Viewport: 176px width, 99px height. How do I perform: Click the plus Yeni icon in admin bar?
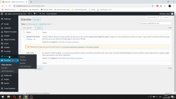(x=40, y=14)
